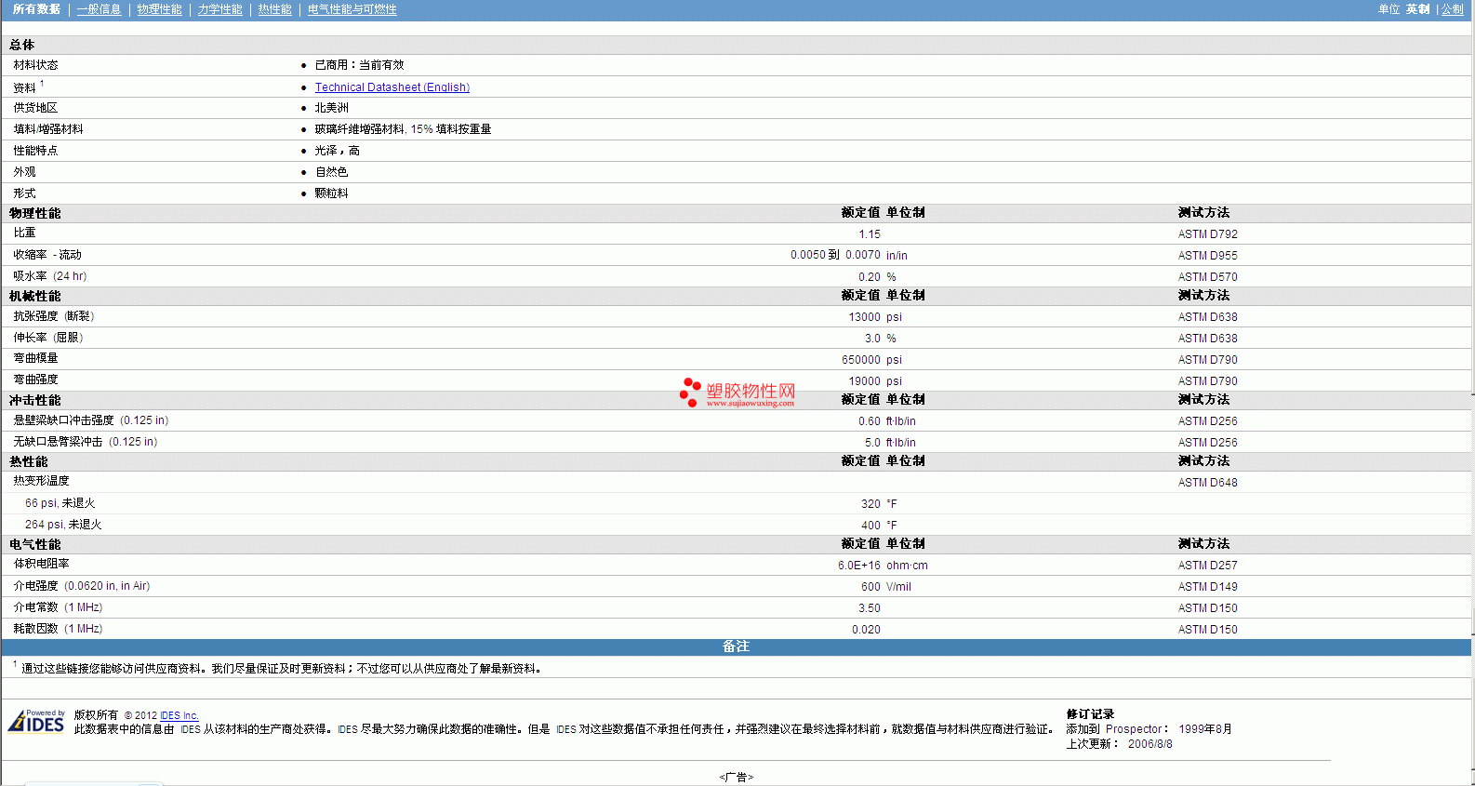1475x786 pixels.
Task: Switch to the 物理性能 tab
Action: tap(159, 9)
